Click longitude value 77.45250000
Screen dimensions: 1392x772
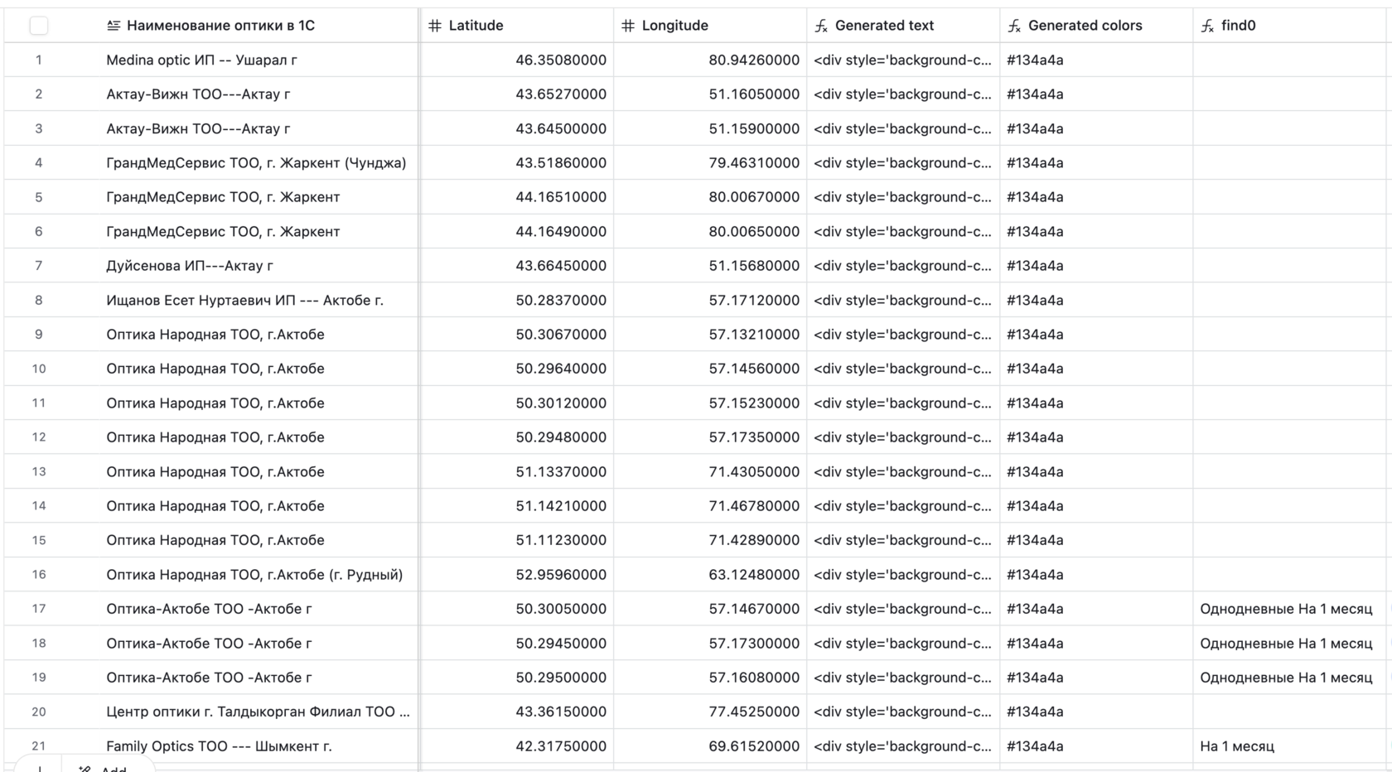coord(754,712)
